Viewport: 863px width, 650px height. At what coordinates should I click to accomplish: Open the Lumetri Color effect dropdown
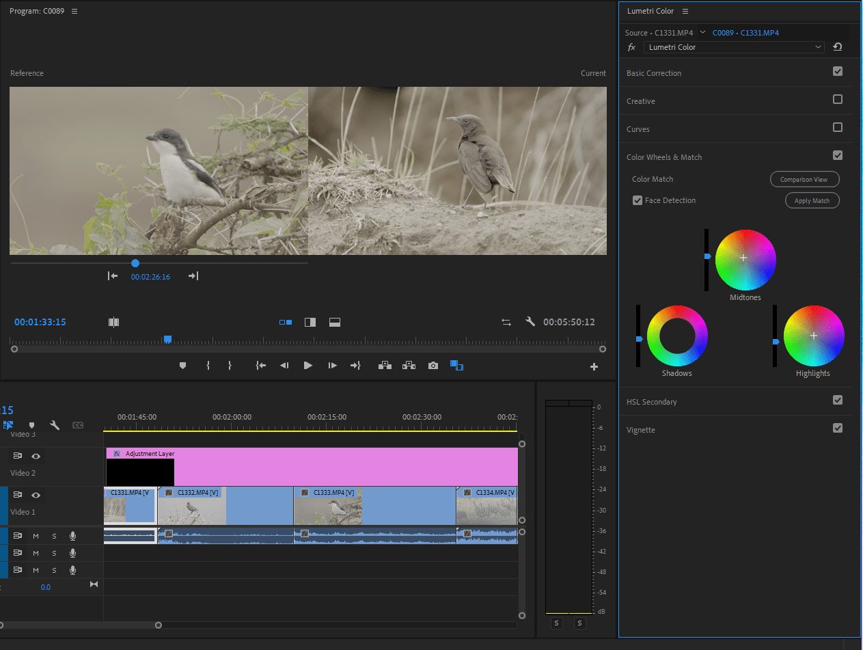(734, 47)
